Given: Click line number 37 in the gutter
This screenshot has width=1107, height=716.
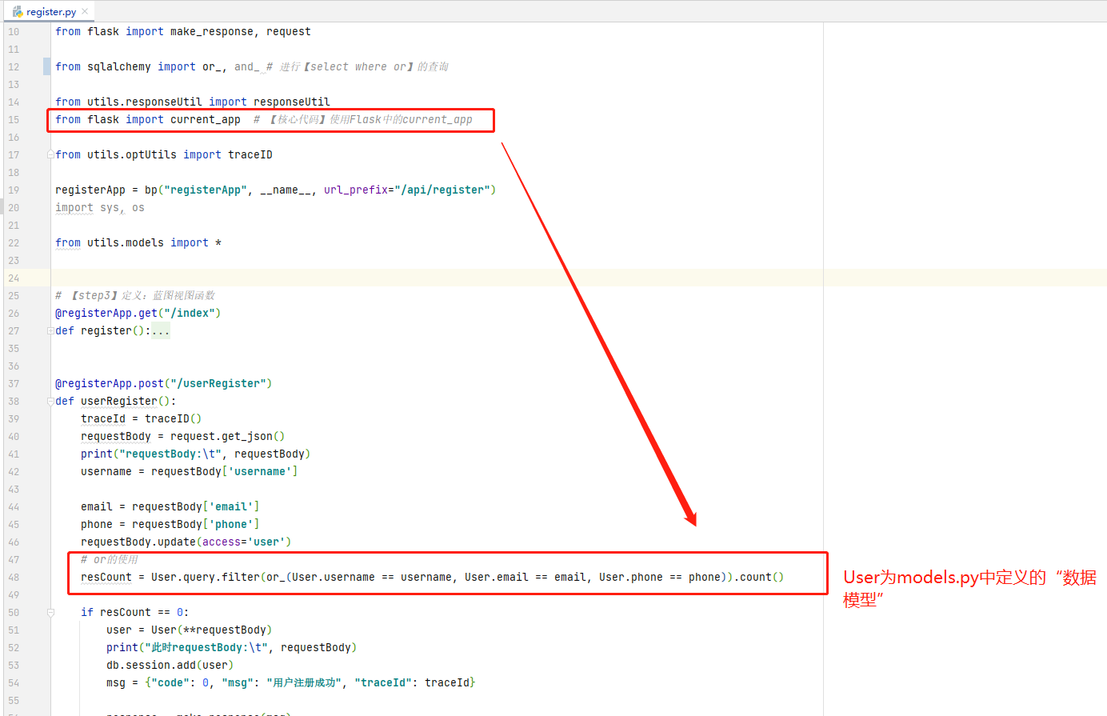Looking at the screenshot, I should [14, 383].
